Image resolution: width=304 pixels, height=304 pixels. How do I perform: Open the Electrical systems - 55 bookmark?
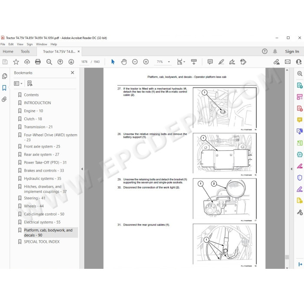(42, 222)
